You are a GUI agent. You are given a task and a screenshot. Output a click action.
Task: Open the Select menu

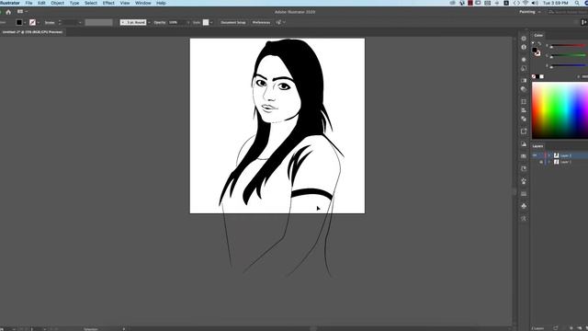click(90, 3)
